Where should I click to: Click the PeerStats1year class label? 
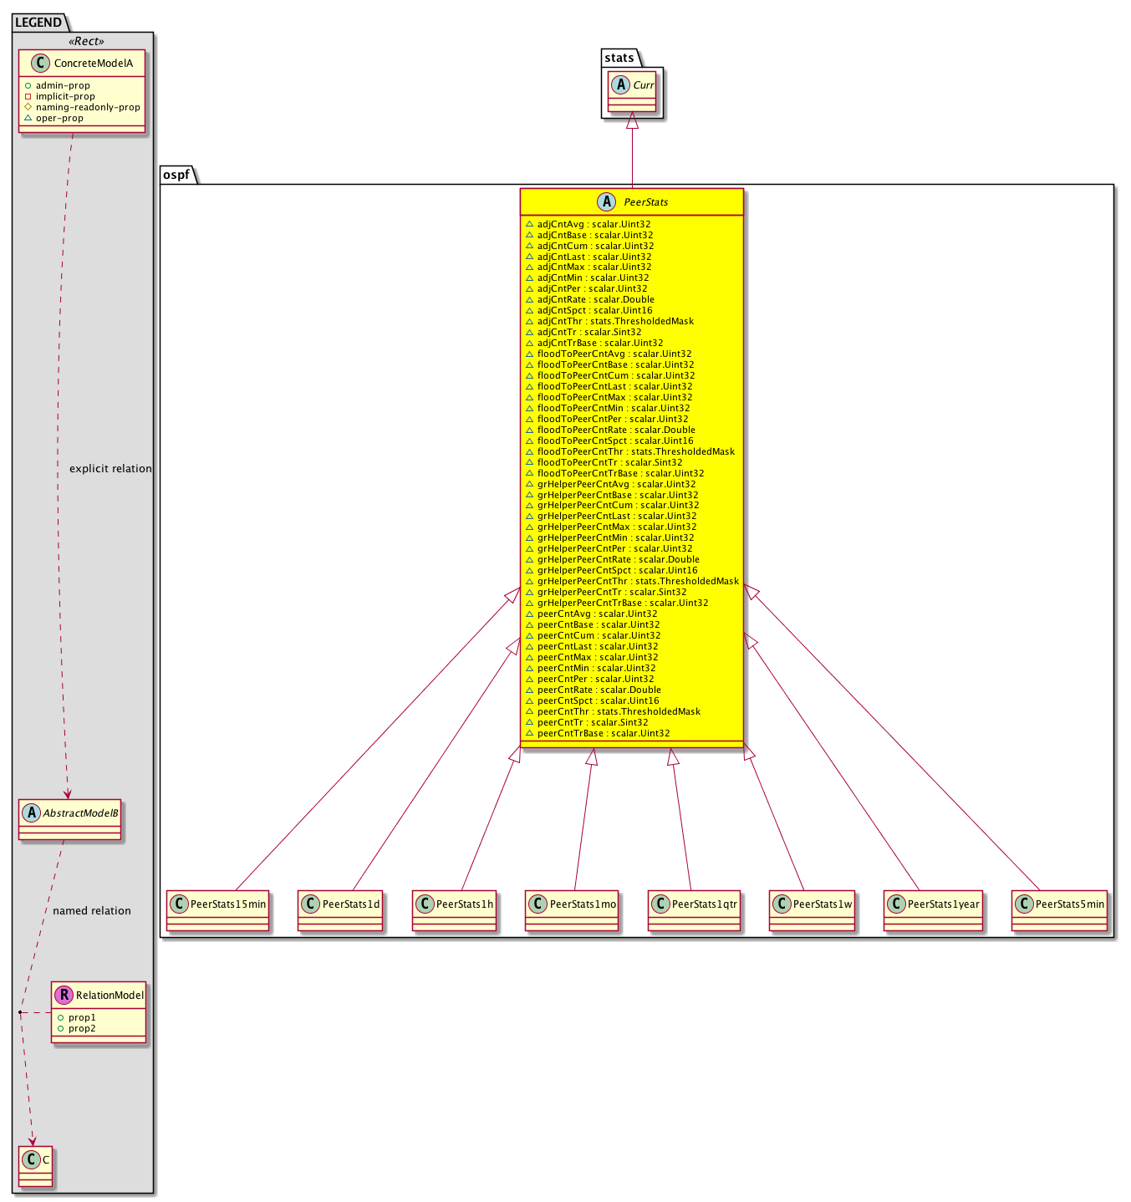point(943,904)
